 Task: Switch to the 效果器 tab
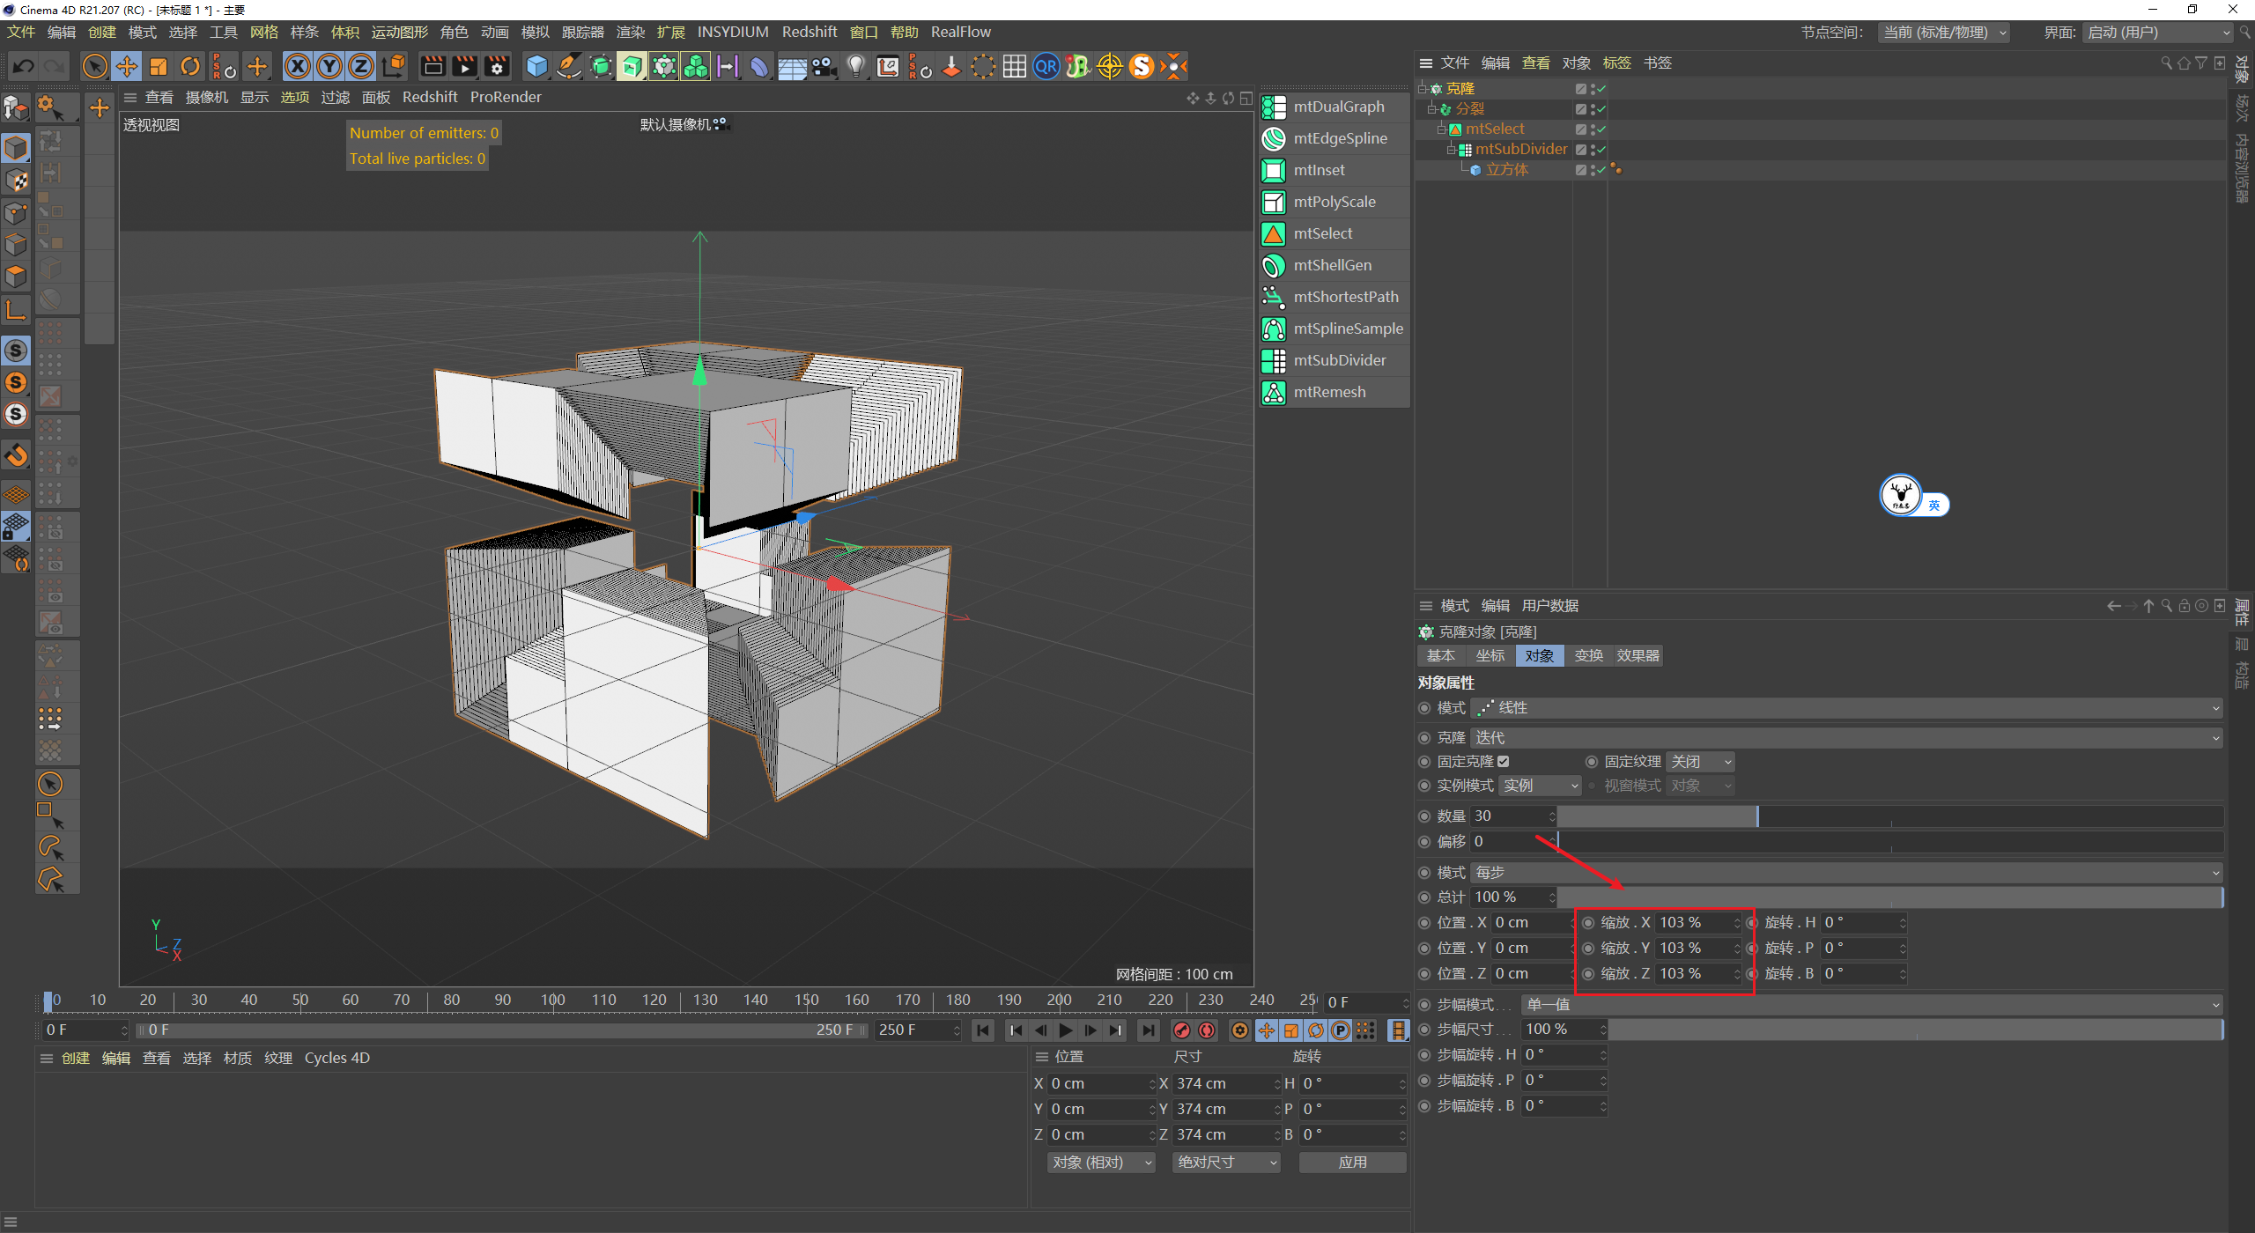tap(1638, 656)
